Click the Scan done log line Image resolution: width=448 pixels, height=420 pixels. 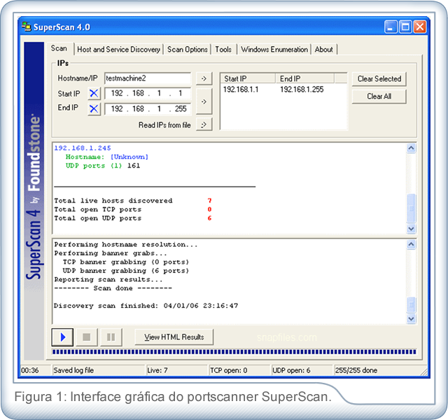point(113,288)
